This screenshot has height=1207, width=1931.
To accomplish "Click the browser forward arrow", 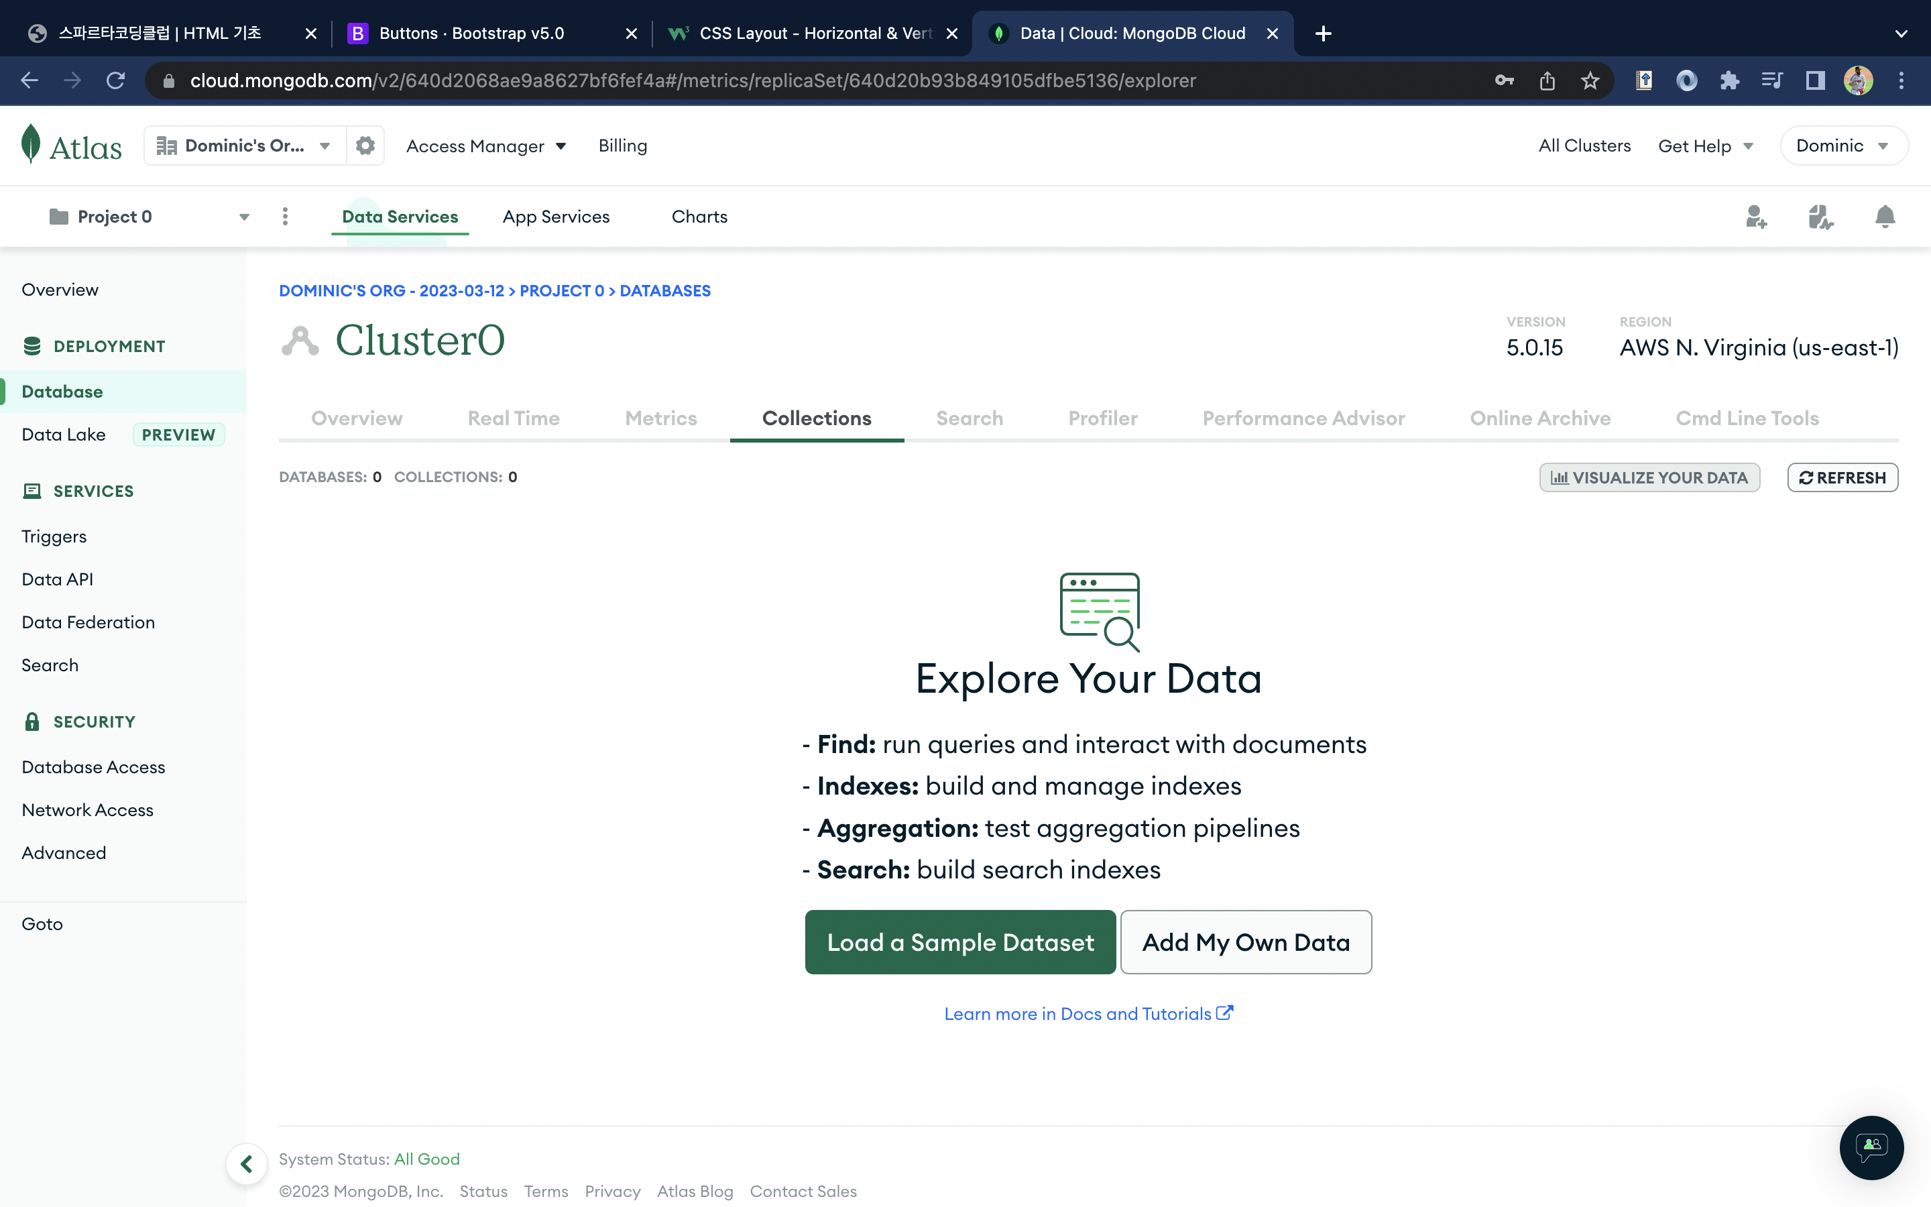I will tap(72, 80).
